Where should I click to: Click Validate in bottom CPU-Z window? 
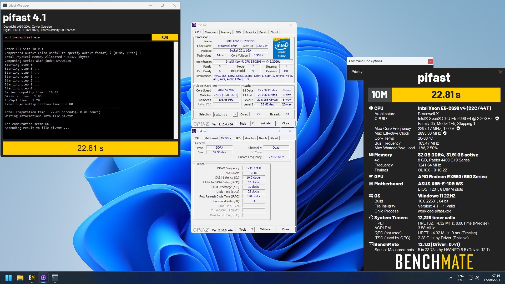pyautogui.click(x=265, y=229)
